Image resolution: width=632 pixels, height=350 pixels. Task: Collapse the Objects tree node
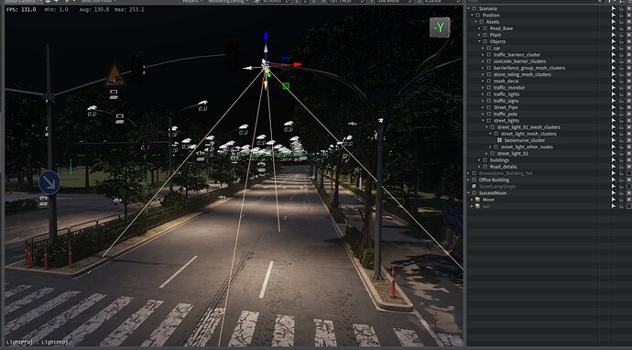tap(479, 41)
